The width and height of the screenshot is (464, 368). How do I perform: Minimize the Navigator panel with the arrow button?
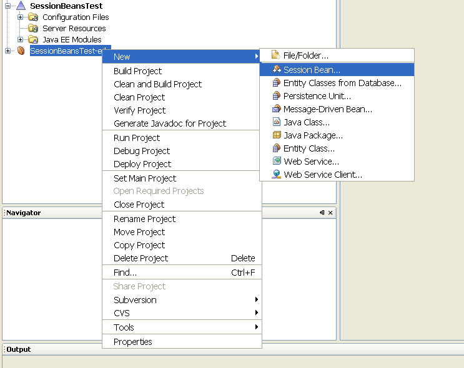[322, 213]
